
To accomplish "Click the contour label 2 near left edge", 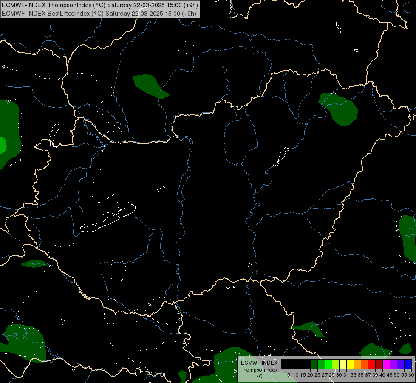I will pos(8,102).
